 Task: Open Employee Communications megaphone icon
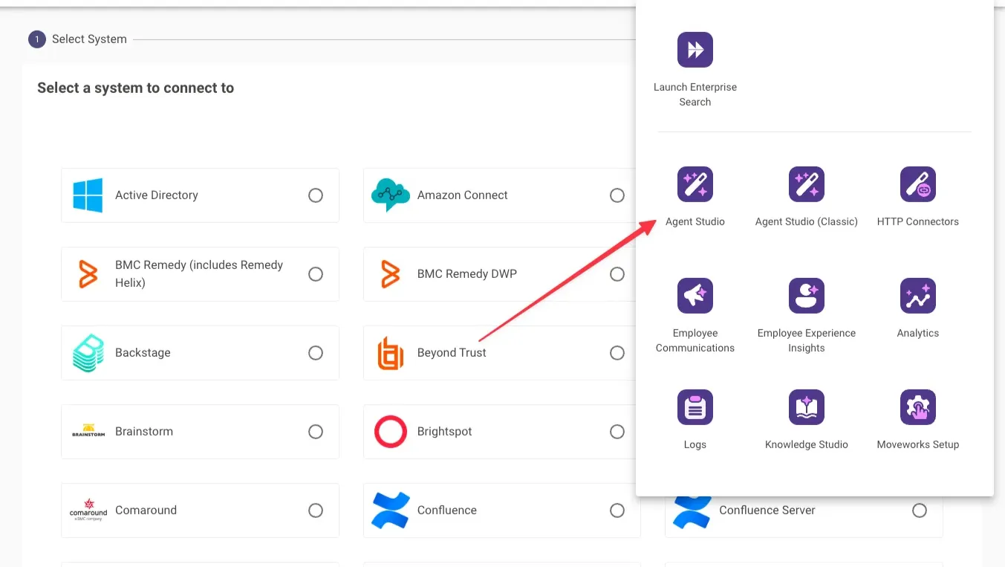[695, 296]
